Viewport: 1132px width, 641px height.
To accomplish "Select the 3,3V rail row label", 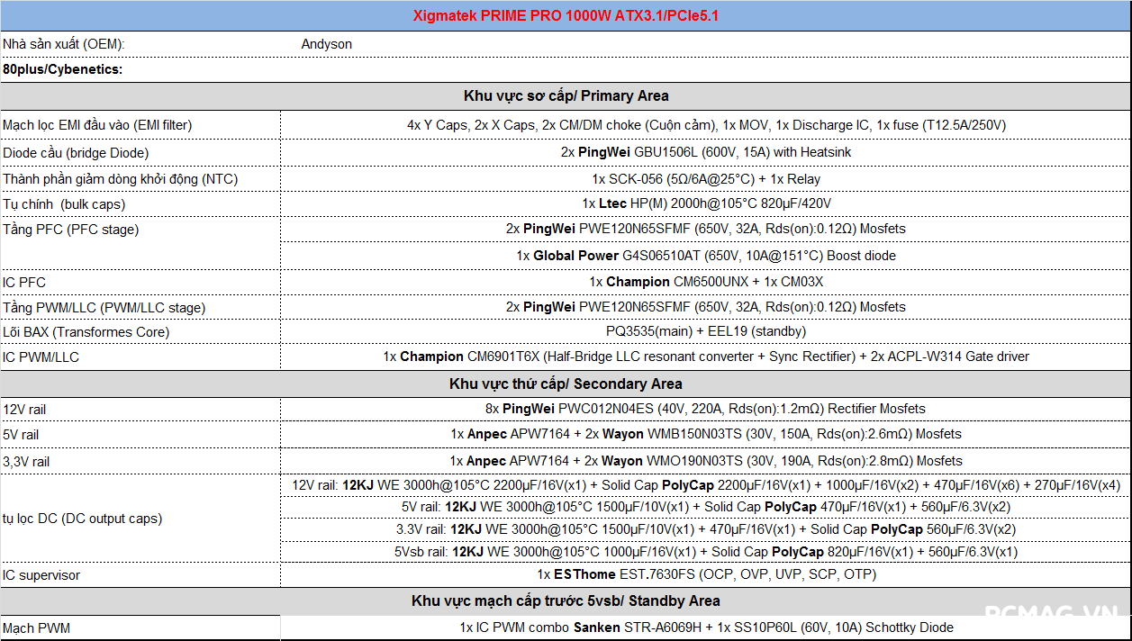I will point(27,461).
